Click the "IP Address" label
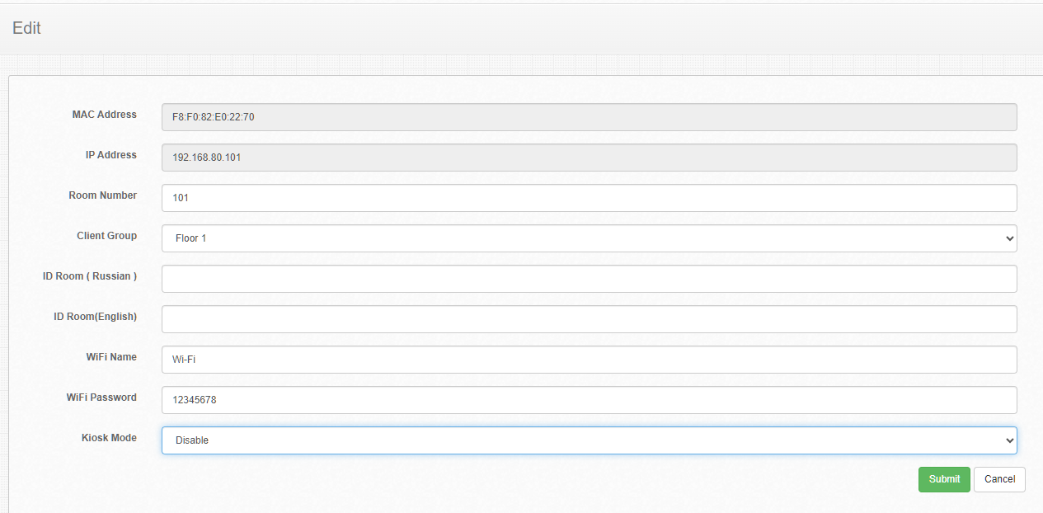Viewport: 1043px width, 513px height. [x=110, y=155]
